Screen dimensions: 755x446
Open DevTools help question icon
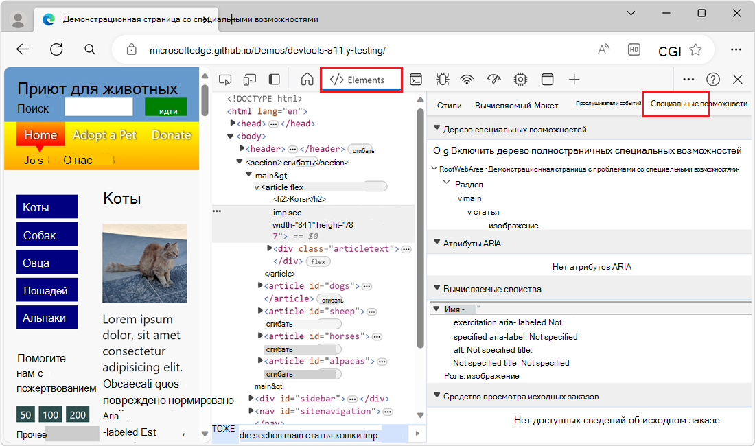tap(713, 80)
